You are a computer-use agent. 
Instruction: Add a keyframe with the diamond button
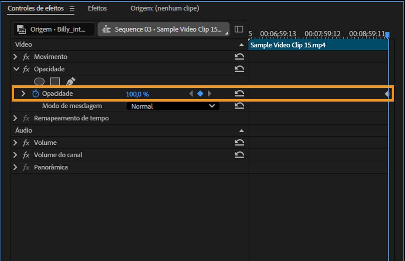pos(201,94)
